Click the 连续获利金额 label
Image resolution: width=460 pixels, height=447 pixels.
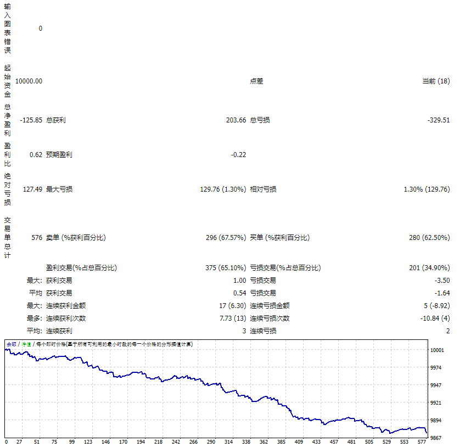[66, 306]
